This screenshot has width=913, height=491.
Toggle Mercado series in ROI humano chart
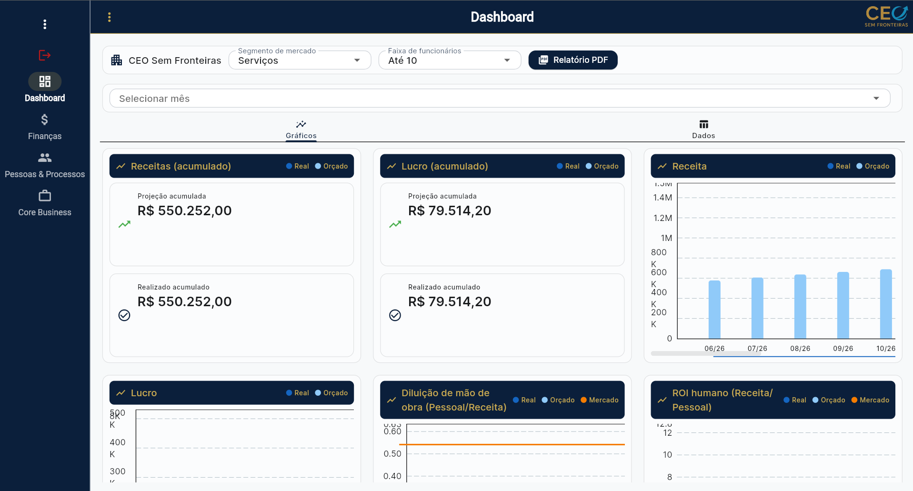click(x=870, y=400)
